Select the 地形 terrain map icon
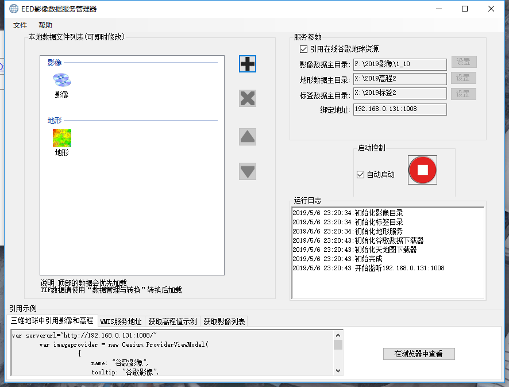 point(62,138)
